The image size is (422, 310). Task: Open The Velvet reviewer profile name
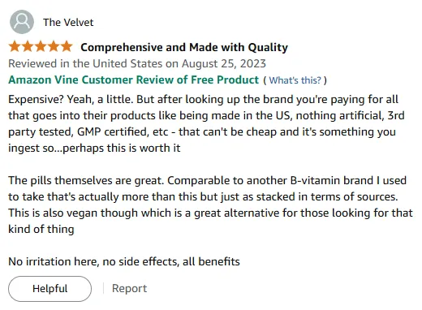68,23
